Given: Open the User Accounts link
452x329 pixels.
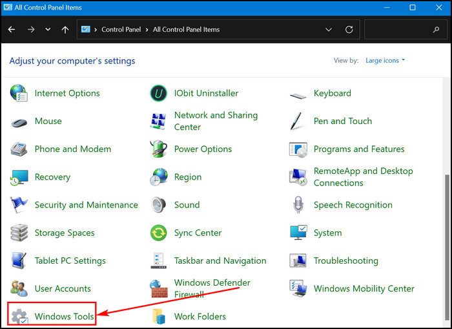Looking at the screenshot, I should point(63,288).
